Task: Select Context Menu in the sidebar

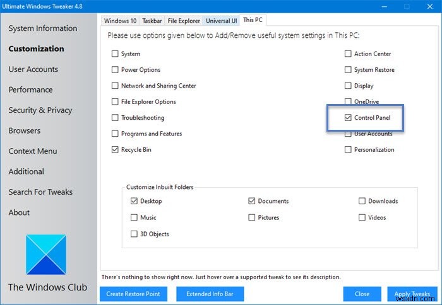Action: pyautogui.click(x=33, y=151)
